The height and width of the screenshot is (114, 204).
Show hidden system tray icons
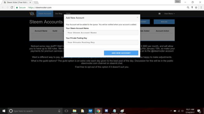pyautogui.click(x=171, y=111)
